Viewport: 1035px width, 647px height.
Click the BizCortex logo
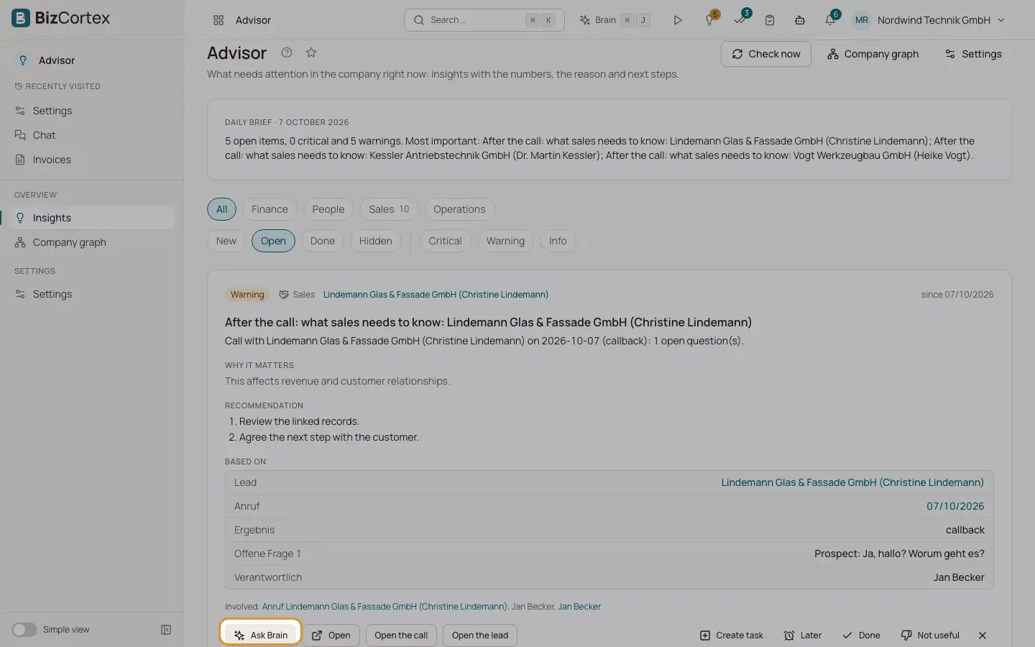click(x=61, y=18)
